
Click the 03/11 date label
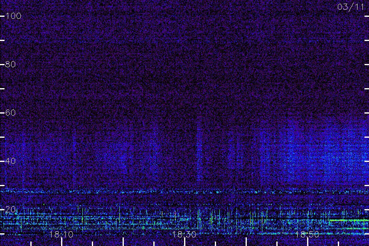tap(351, 7)
